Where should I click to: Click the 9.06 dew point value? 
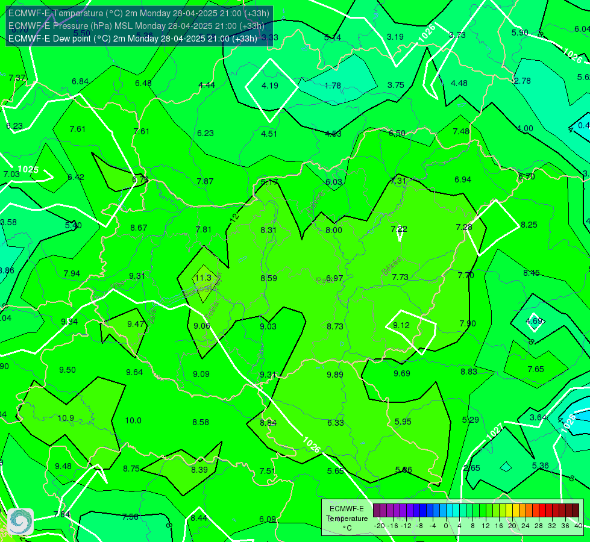[202, 326]
